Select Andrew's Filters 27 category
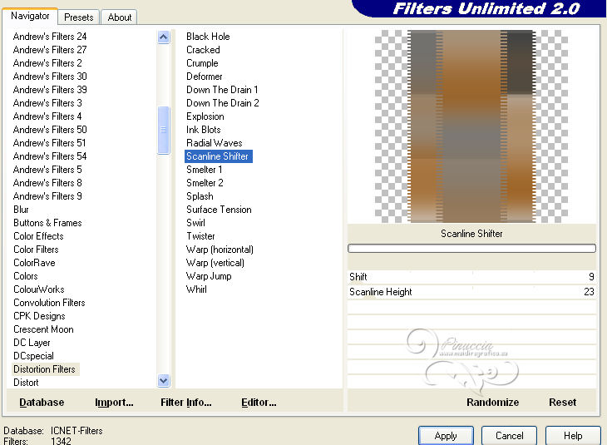 click(x=50, y=50)
